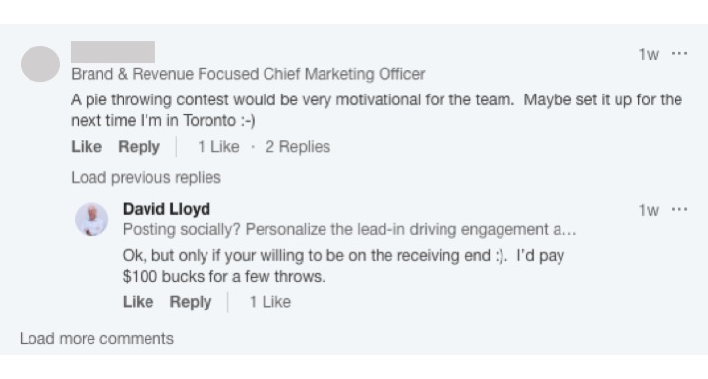
Task: Open the three-dot menu on the top comment
Action: tap(679, 54)
